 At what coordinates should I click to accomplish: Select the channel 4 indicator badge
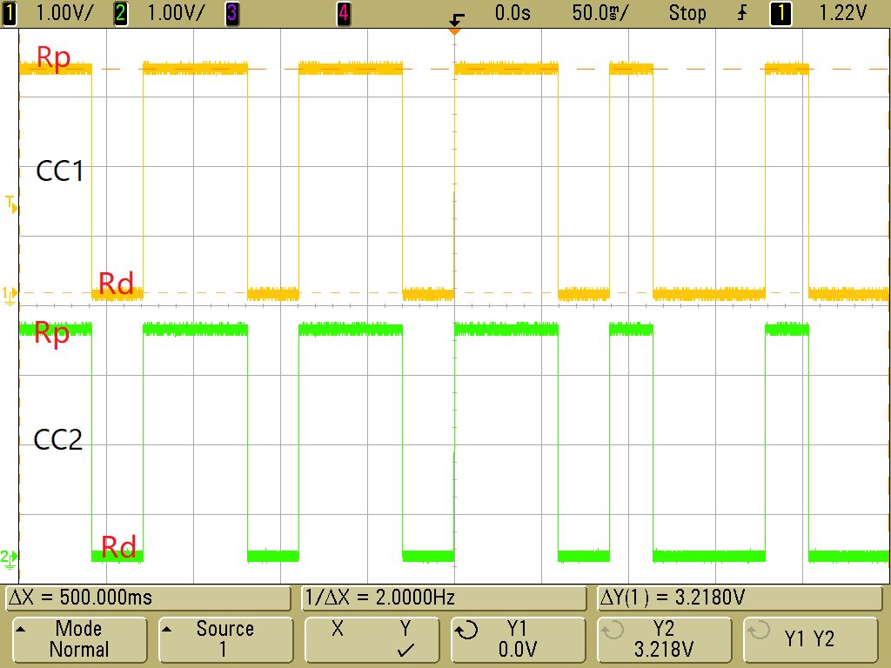coord(343,13)
